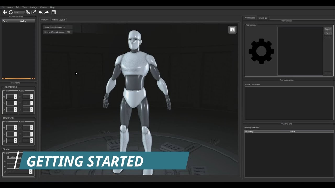Image resolution: width=335 pixels, height=188 pixels.
Task: Click Translation World X input field
Action: tap(10, 97)
